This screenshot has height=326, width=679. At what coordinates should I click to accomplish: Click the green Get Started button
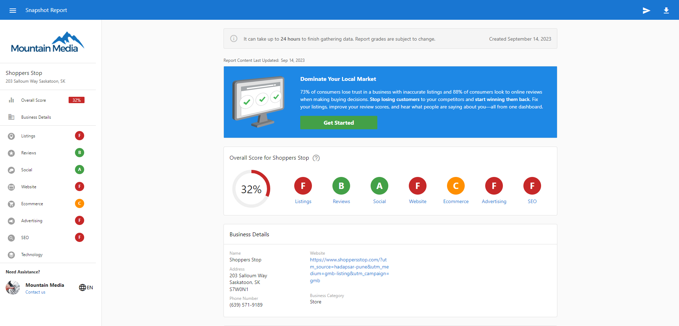(x=339, y=123)
